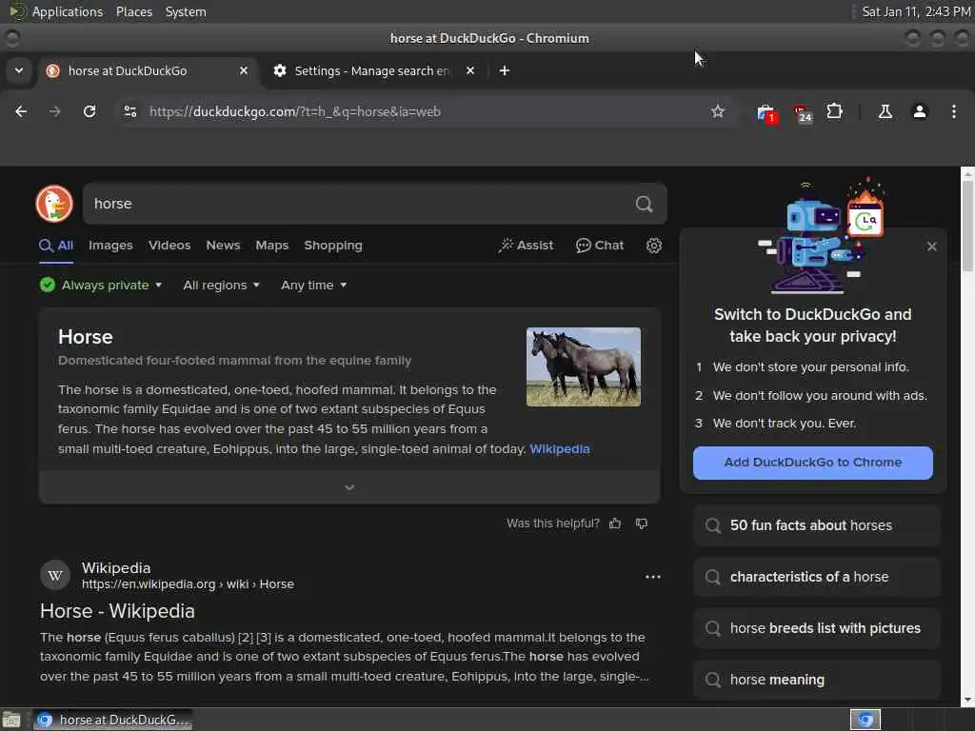Open a new tab with plus button
This screenshot has height=731, width=975.
coord(505,70)
